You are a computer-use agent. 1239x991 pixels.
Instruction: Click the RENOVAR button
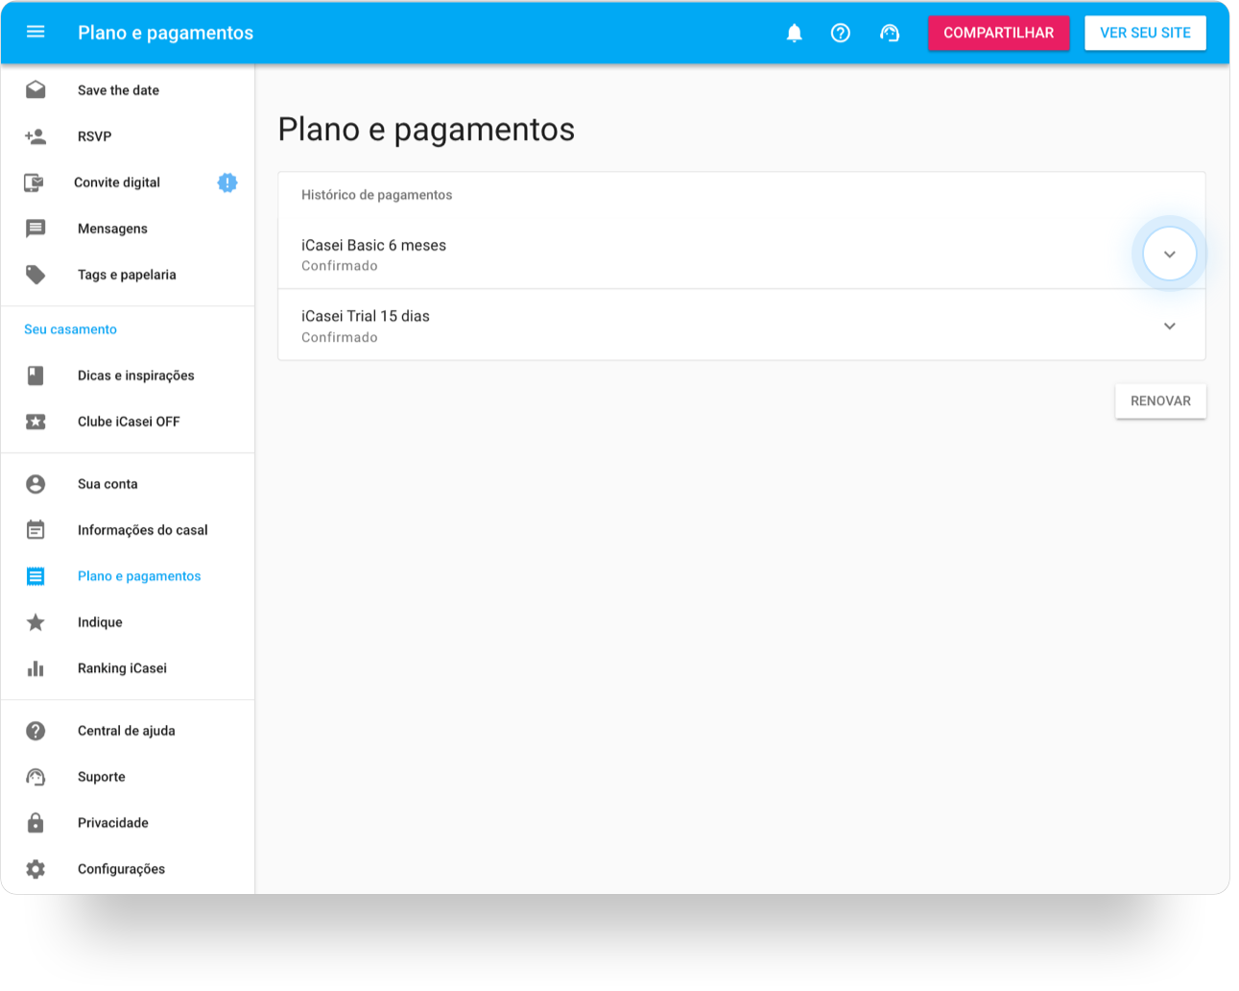(x=1160, y=401)
